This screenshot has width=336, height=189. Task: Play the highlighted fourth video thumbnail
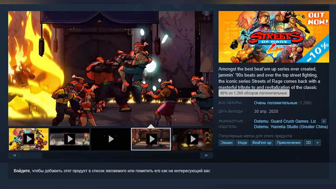151,139
